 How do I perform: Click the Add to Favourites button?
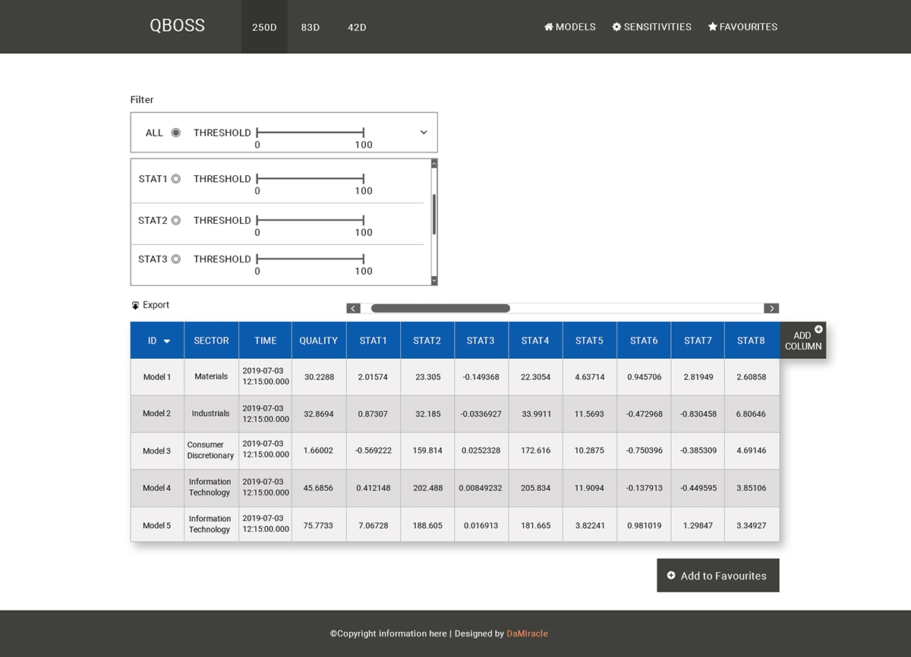tap(717, 576)
